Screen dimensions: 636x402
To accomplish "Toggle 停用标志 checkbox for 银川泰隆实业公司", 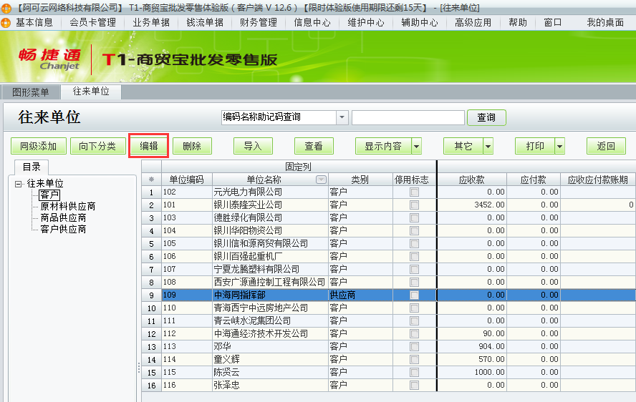I will (x=414, y=205).
